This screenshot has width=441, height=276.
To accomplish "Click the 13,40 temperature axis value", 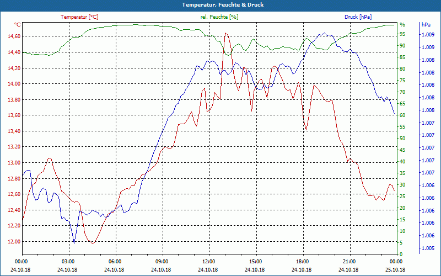I will [x=14, y=131].
